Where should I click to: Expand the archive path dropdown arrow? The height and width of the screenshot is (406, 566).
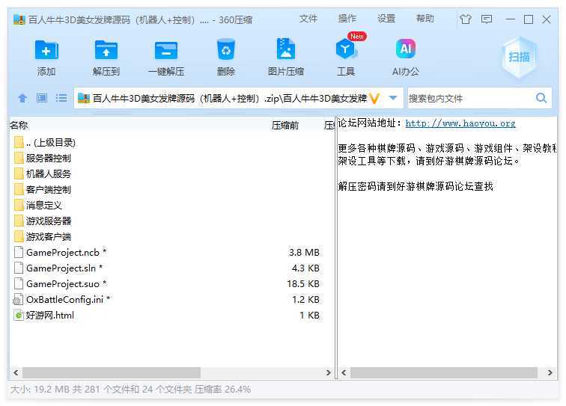(x=393, y=98)
